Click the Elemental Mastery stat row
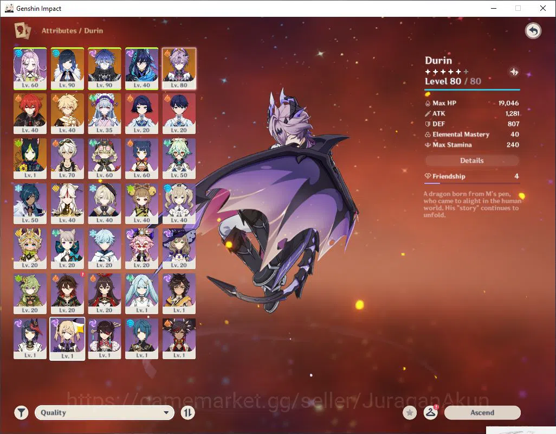The width and height of the screenshot is (556, 434). (471, 134)
